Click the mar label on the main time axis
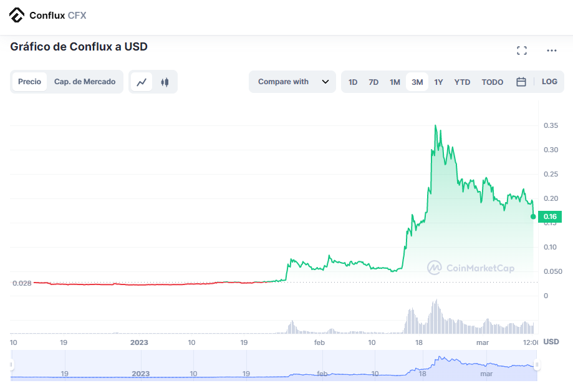Screen dimensions: 573x383 click(x=483, y=342)
